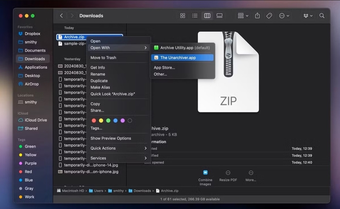340x209 pixels.
Task: Open Finder search magnifier
Action: pyautogui.click(x=322, y=16)
